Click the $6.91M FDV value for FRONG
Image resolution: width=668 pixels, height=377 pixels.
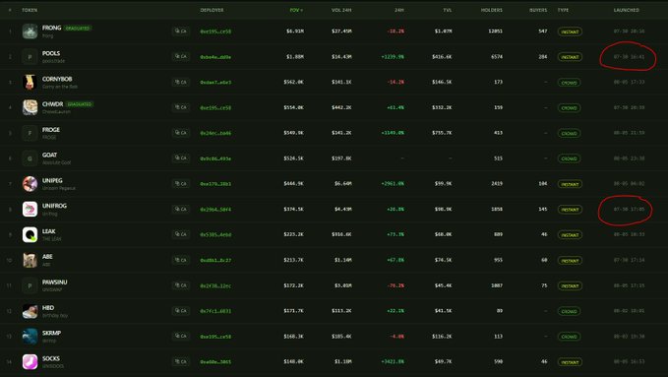[x=295, y=31]
